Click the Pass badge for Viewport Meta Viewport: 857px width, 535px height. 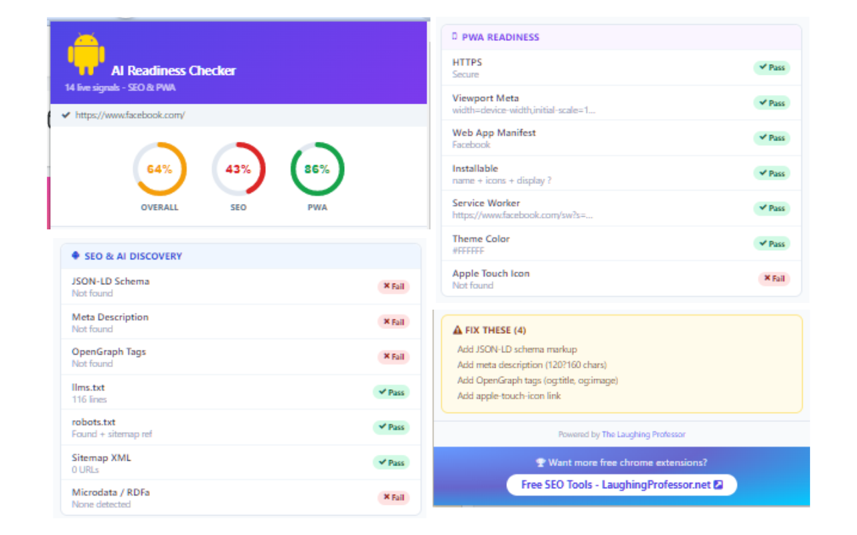pos(772,103)
